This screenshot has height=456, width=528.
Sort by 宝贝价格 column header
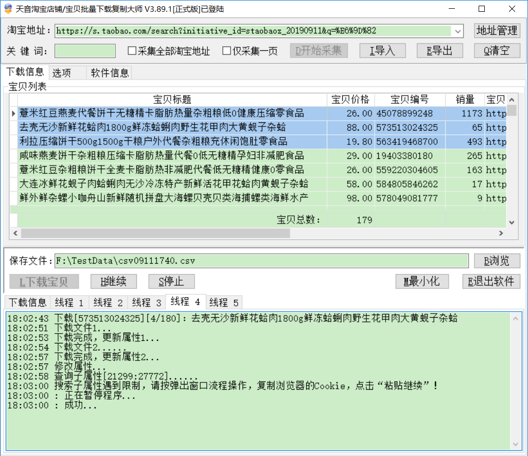(x=350, y=100)
